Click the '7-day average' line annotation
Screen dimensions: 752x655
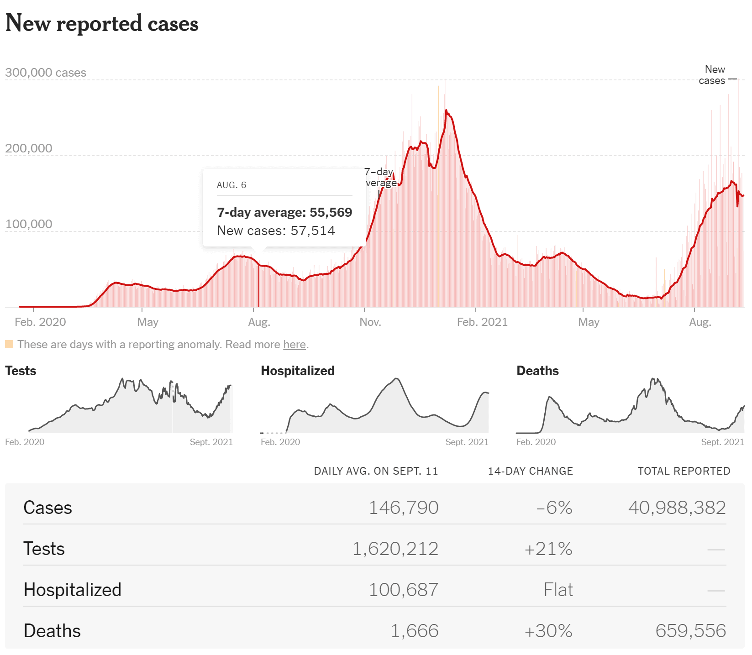380,178
